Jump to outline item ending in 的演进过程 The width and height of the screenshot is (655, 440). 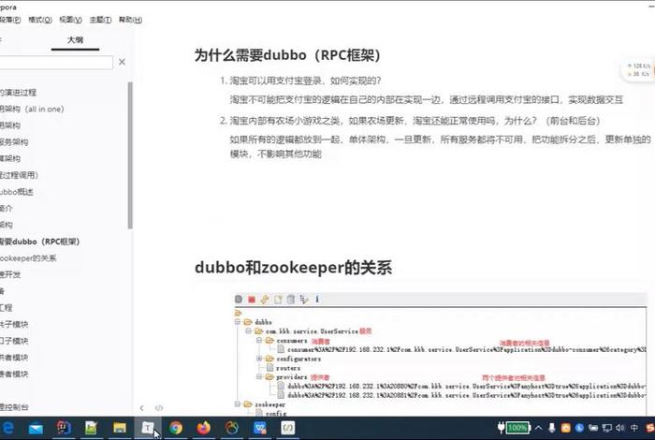(19, 93)
